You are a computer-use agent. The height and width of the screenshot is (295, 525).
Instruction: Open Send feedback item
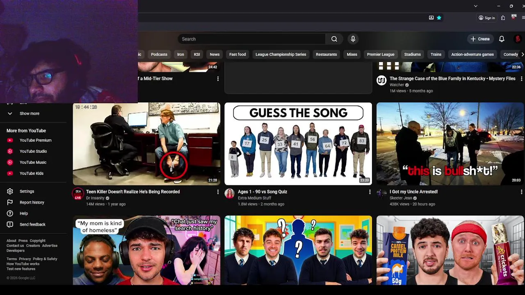33,225
